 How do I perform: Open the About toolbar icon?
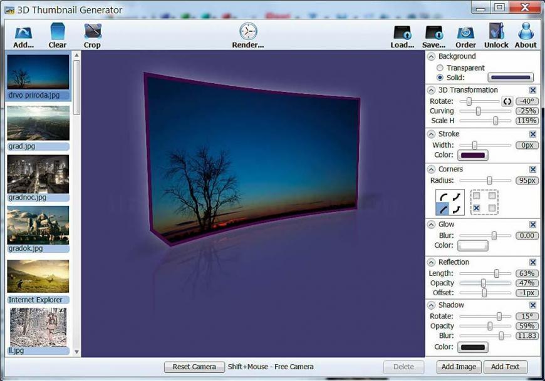(526, 31)
